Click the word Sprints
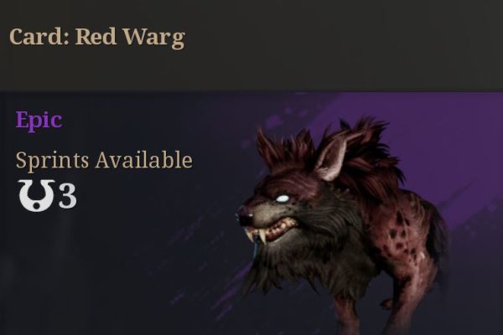 (52, 160)
